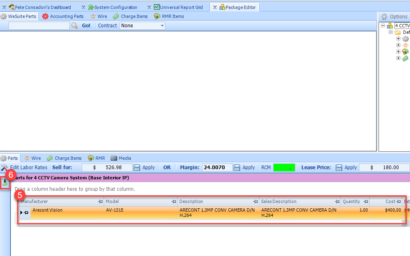Click the Manufacturer column header
The image size is (410, 256).
point(61,201)
